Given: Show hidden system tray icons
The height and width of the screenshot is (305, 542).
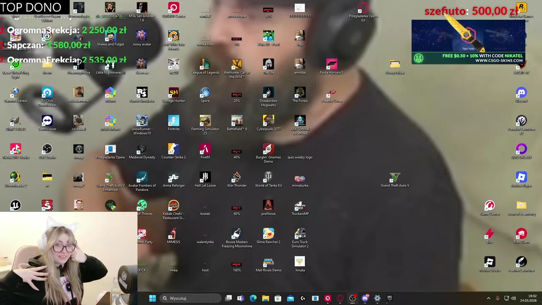Looking at the screenshot, I should click(488, 298).
